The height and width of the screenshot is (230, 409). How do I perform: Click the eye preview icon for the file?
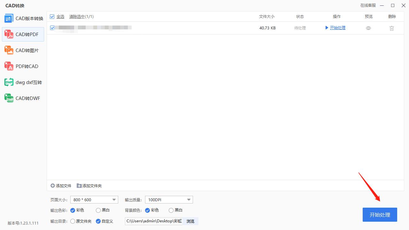368,28
